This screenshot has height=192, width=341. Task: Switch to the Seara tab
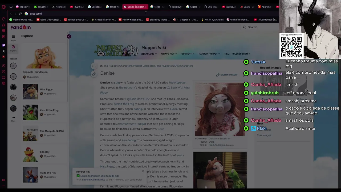click(x=247, y=7)
